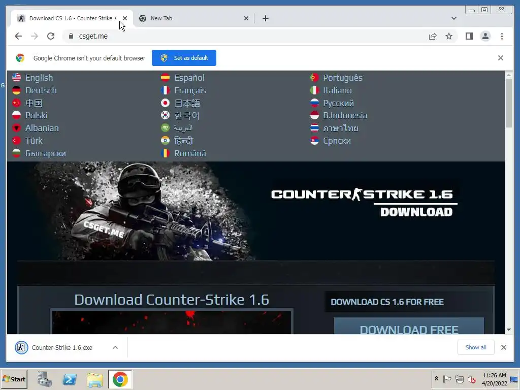This screenshot has height=390, width=520.
Task: Click the South Korean flag icon
Action: click(x=165, y=115)
